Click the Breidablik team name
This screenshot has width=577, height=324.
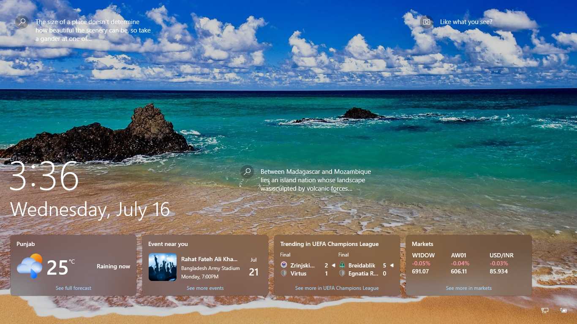coord(362,265)
